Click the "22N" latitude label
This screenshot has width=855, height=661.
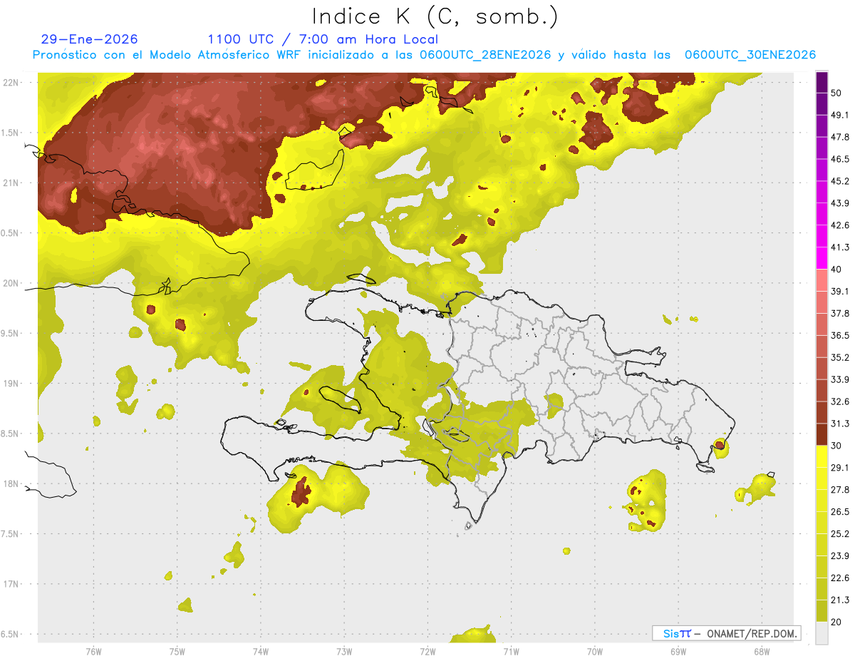pyautogui.click(x=11, y=82)
